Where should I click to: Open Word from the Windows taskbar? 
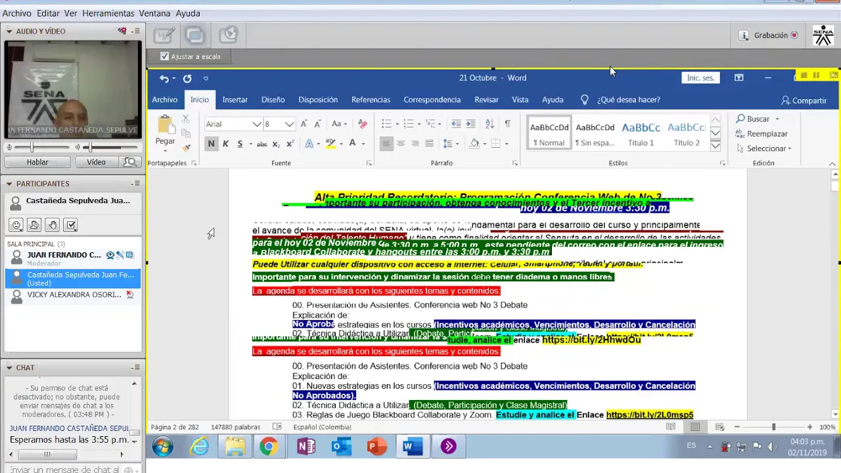(412, 447)
